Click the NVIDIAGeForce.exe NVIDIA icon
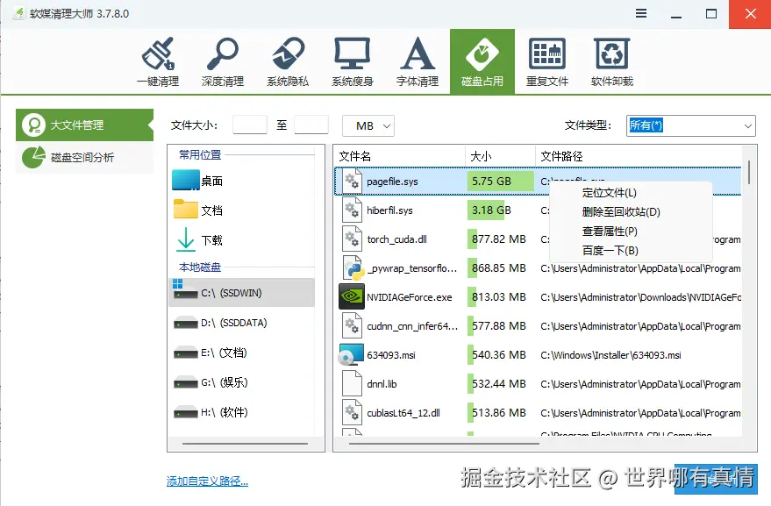The width and height of the screenshot is (771, 506). [352, 296]
